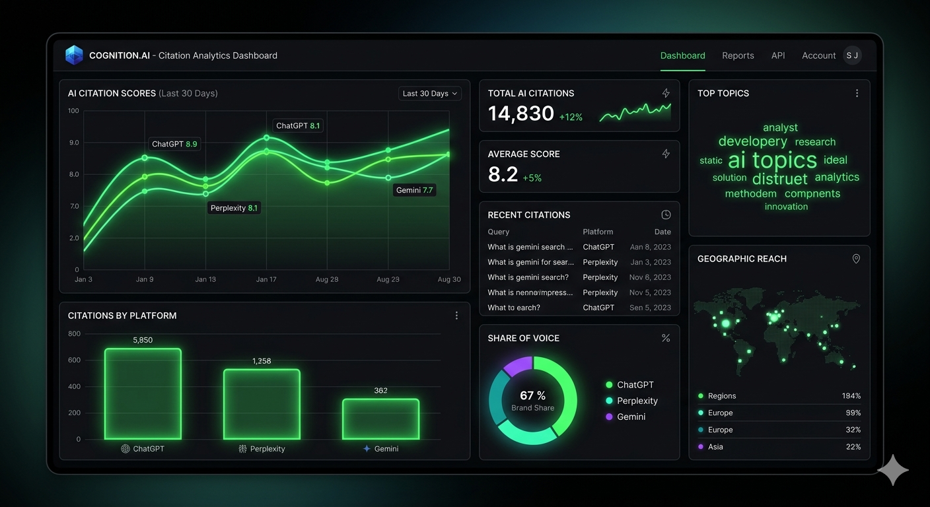The width and height of the screenshot is (930, 507).
Task: Select the Regions row showing 184%
Action: [779, 396]
